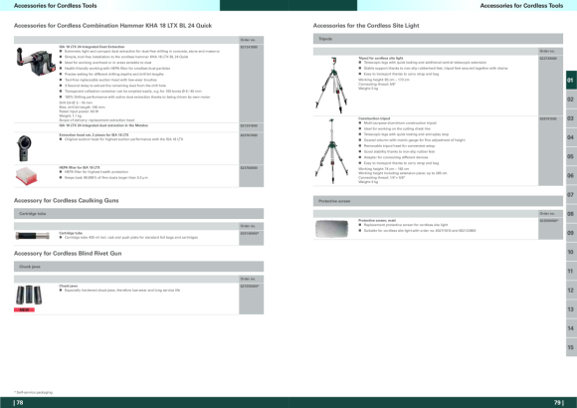Click the red NEW badge under chuck jaws
The width and height of the screenshot is (577, 408).
24,310
